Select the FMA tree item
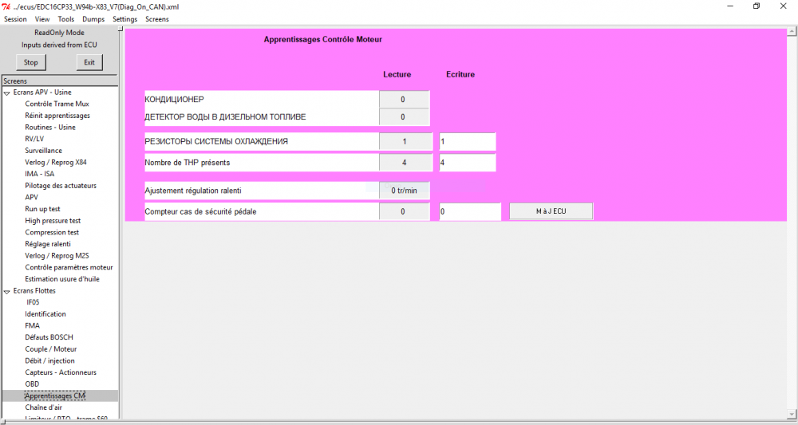This screenshot has width=798, height=425. pos(32,326)
